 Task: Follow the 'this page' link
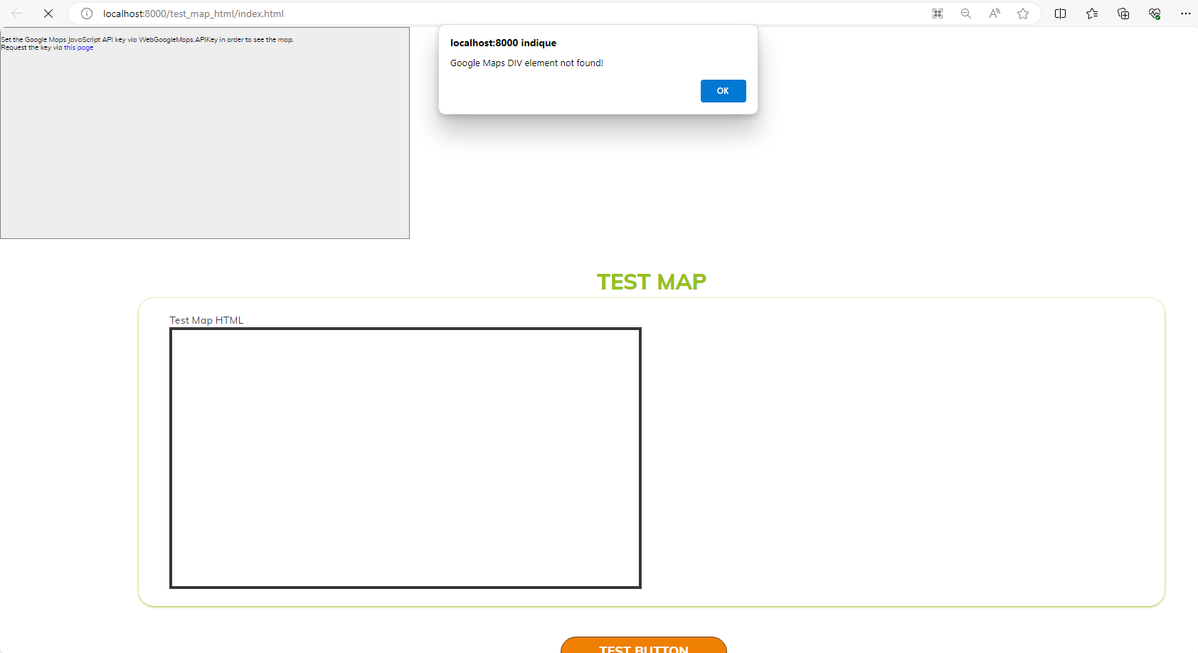(79, 48)
